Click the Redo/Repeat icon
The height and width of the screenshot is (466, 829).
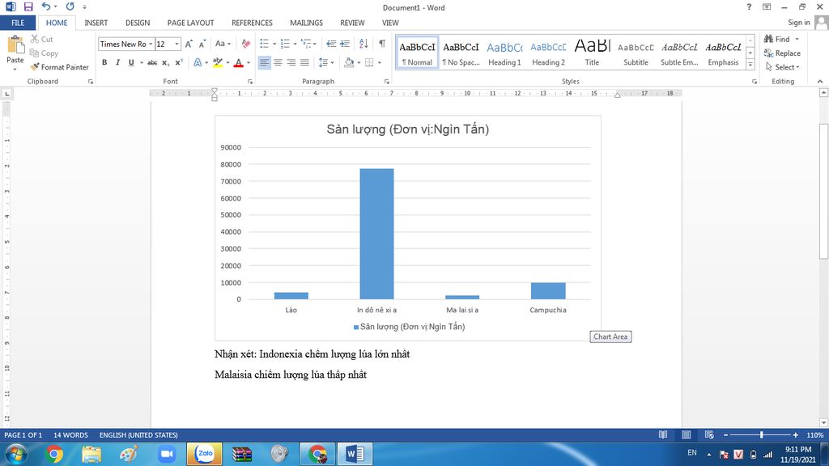[70, 6]
